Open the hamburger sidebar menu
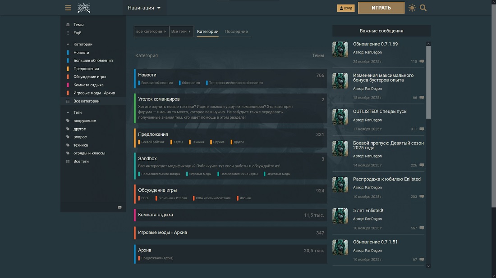 point(68,8)
